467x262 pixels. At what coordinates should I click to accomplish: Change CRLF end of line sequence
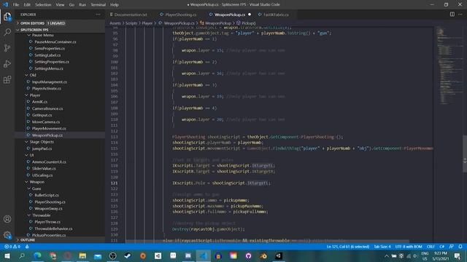(431, 247)
